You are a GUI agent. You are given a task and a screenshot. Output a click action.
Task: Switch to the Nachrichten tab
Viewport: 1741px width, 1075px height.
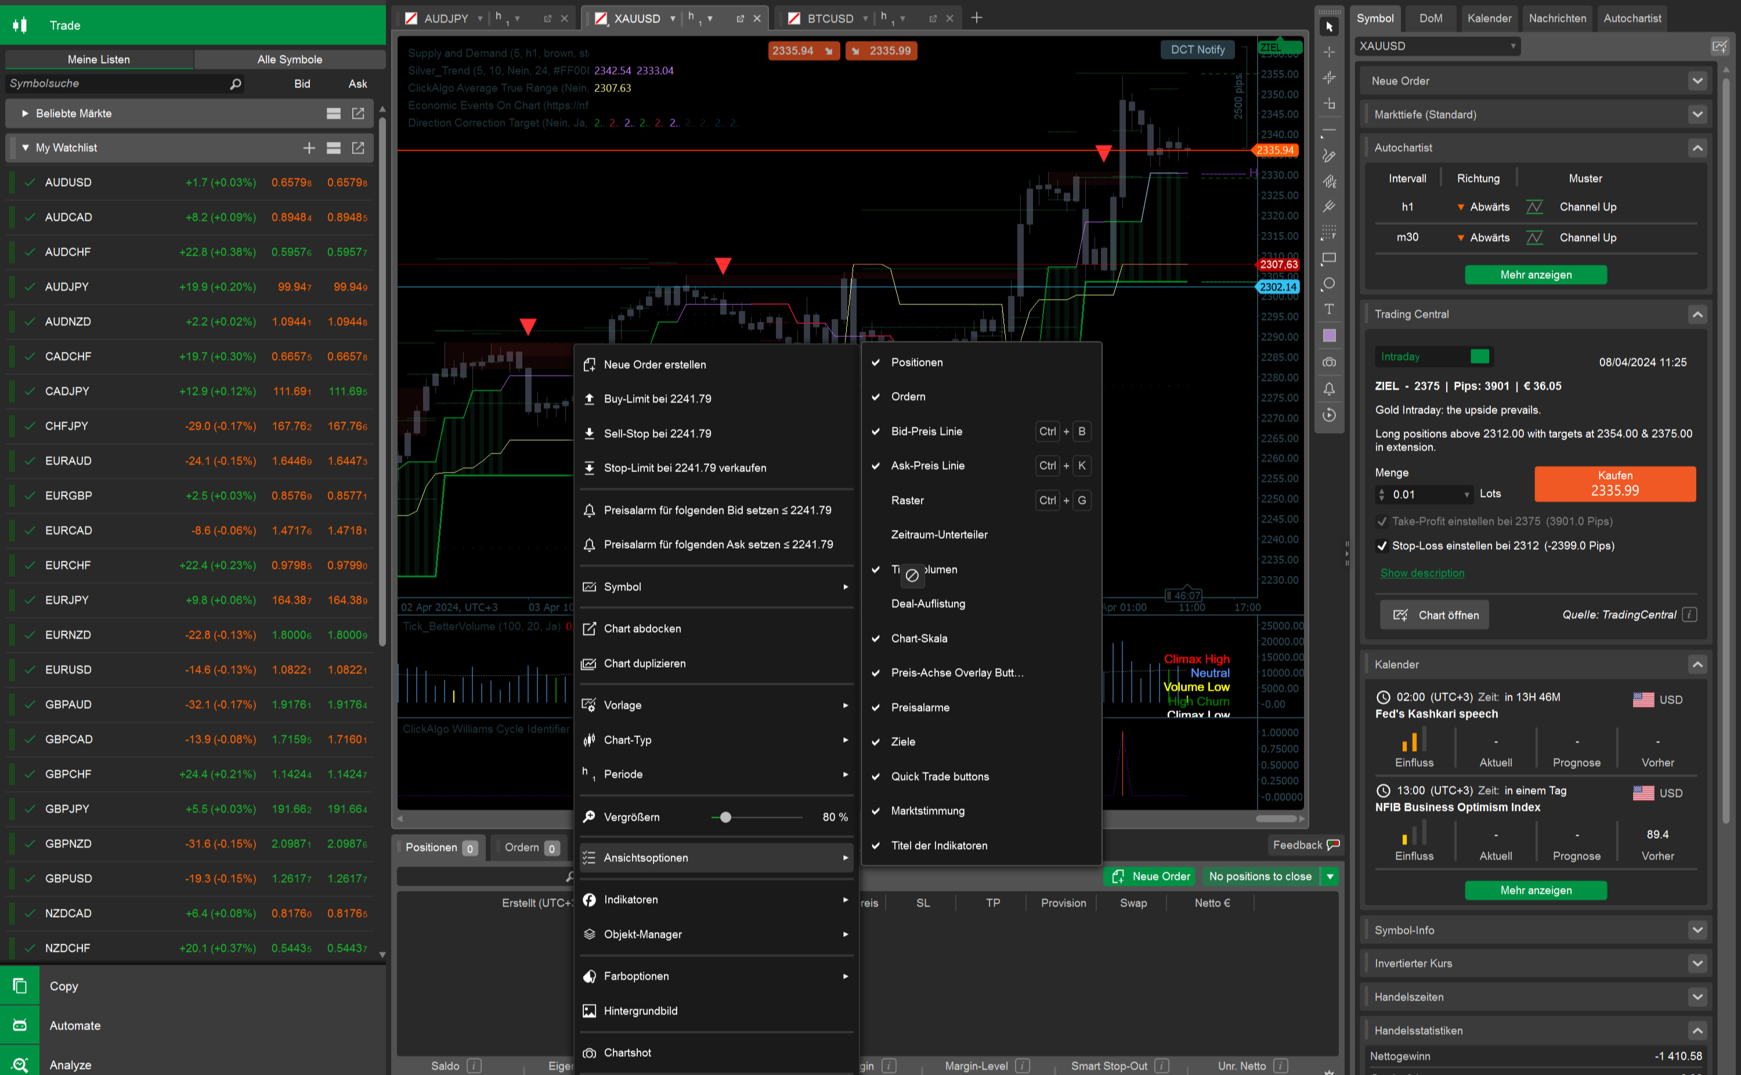(x=1557, y=19)
